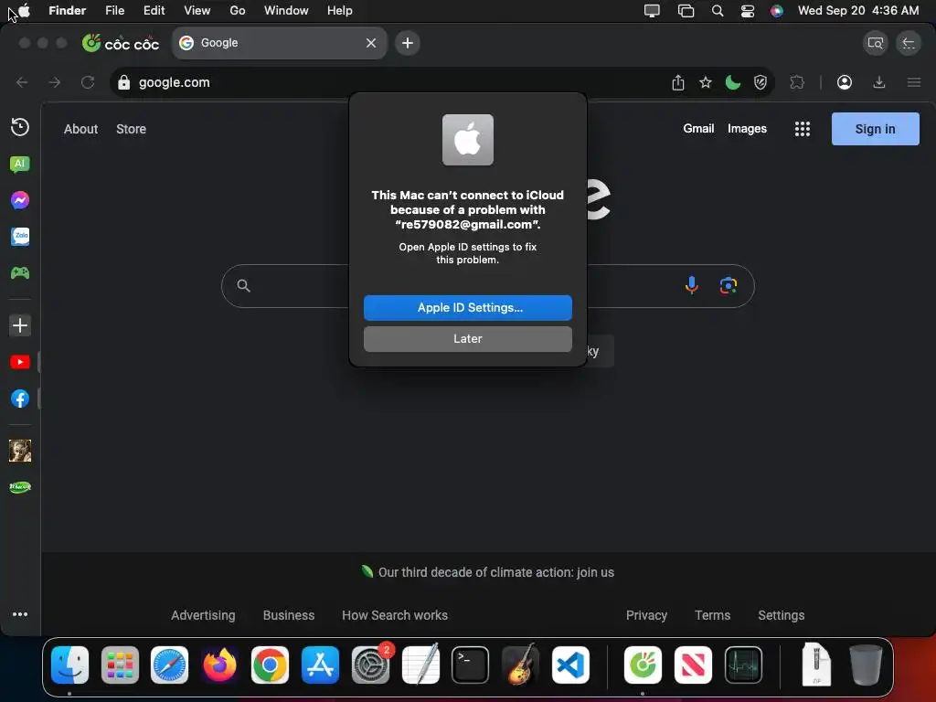Open the Images link
The image size is (936, 702).
747,128
